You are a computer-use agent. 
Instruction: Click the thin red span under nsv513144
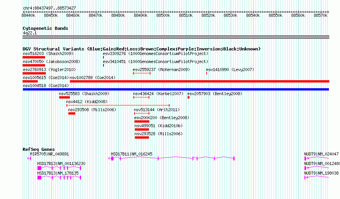click(142, 113)
